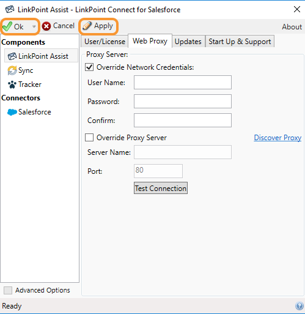The width and height of the screenshot is (305, 314).
Task: Click the Proxy Server: group label
Action: click(x=107, y=54)
